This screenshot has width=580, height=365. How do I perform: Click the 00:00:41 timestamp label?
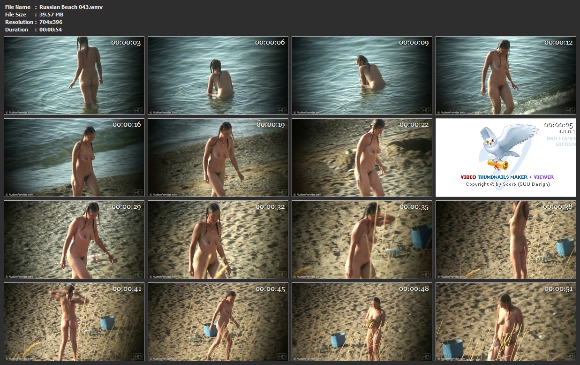pos(126,289)
